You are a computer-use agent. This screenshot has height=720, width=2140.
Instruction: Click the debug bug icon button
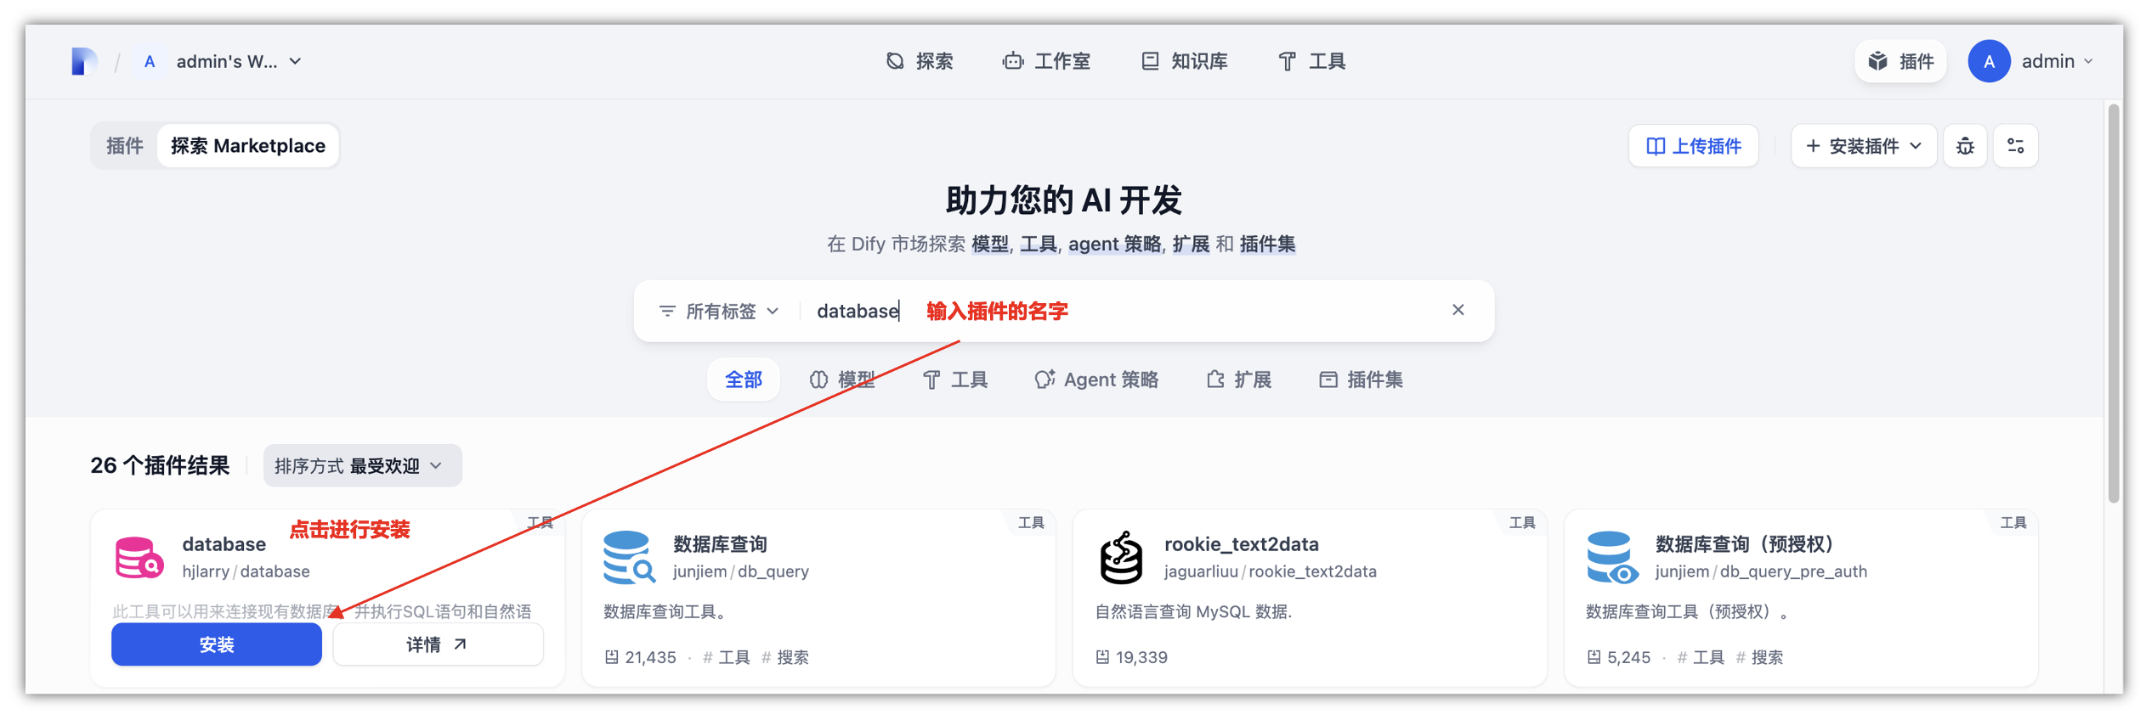pos(1965,146)
